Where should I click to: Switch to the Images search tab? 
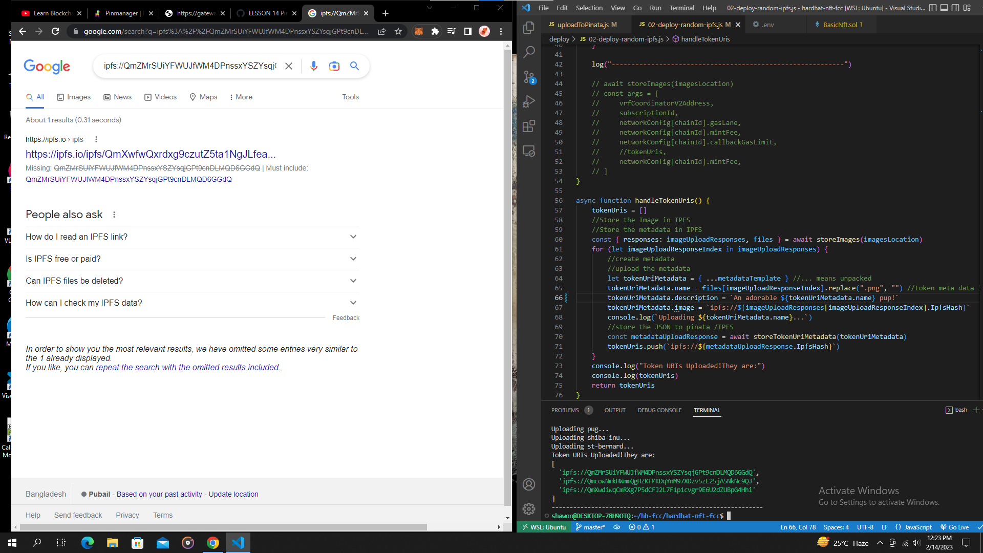74,97
